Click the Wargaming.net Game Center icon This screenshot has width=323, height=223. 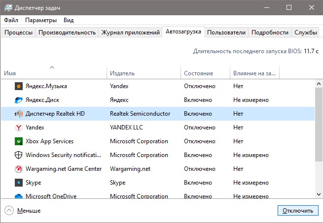point(19,169)
